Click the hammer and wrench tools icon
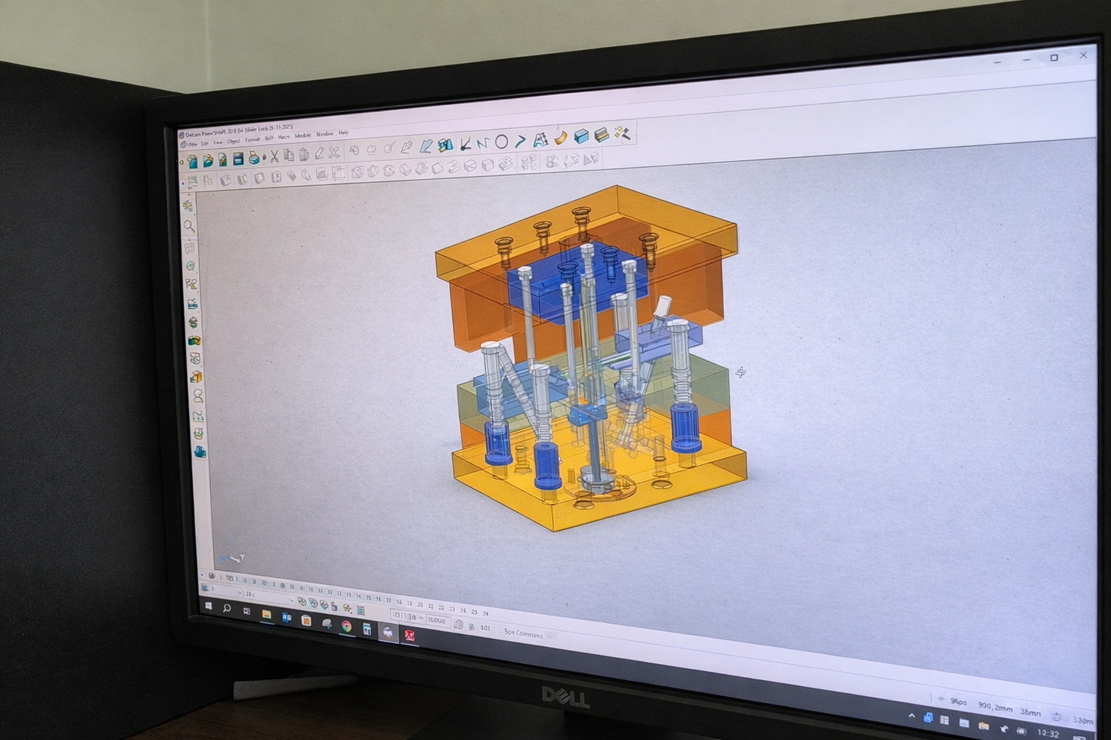Screen dimensions: 1111x740 [x=622, y=134]
